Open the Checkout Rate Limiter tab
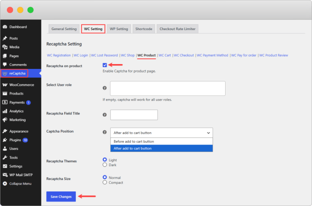This screenshot has width=312, height=206. coord(177,29)
